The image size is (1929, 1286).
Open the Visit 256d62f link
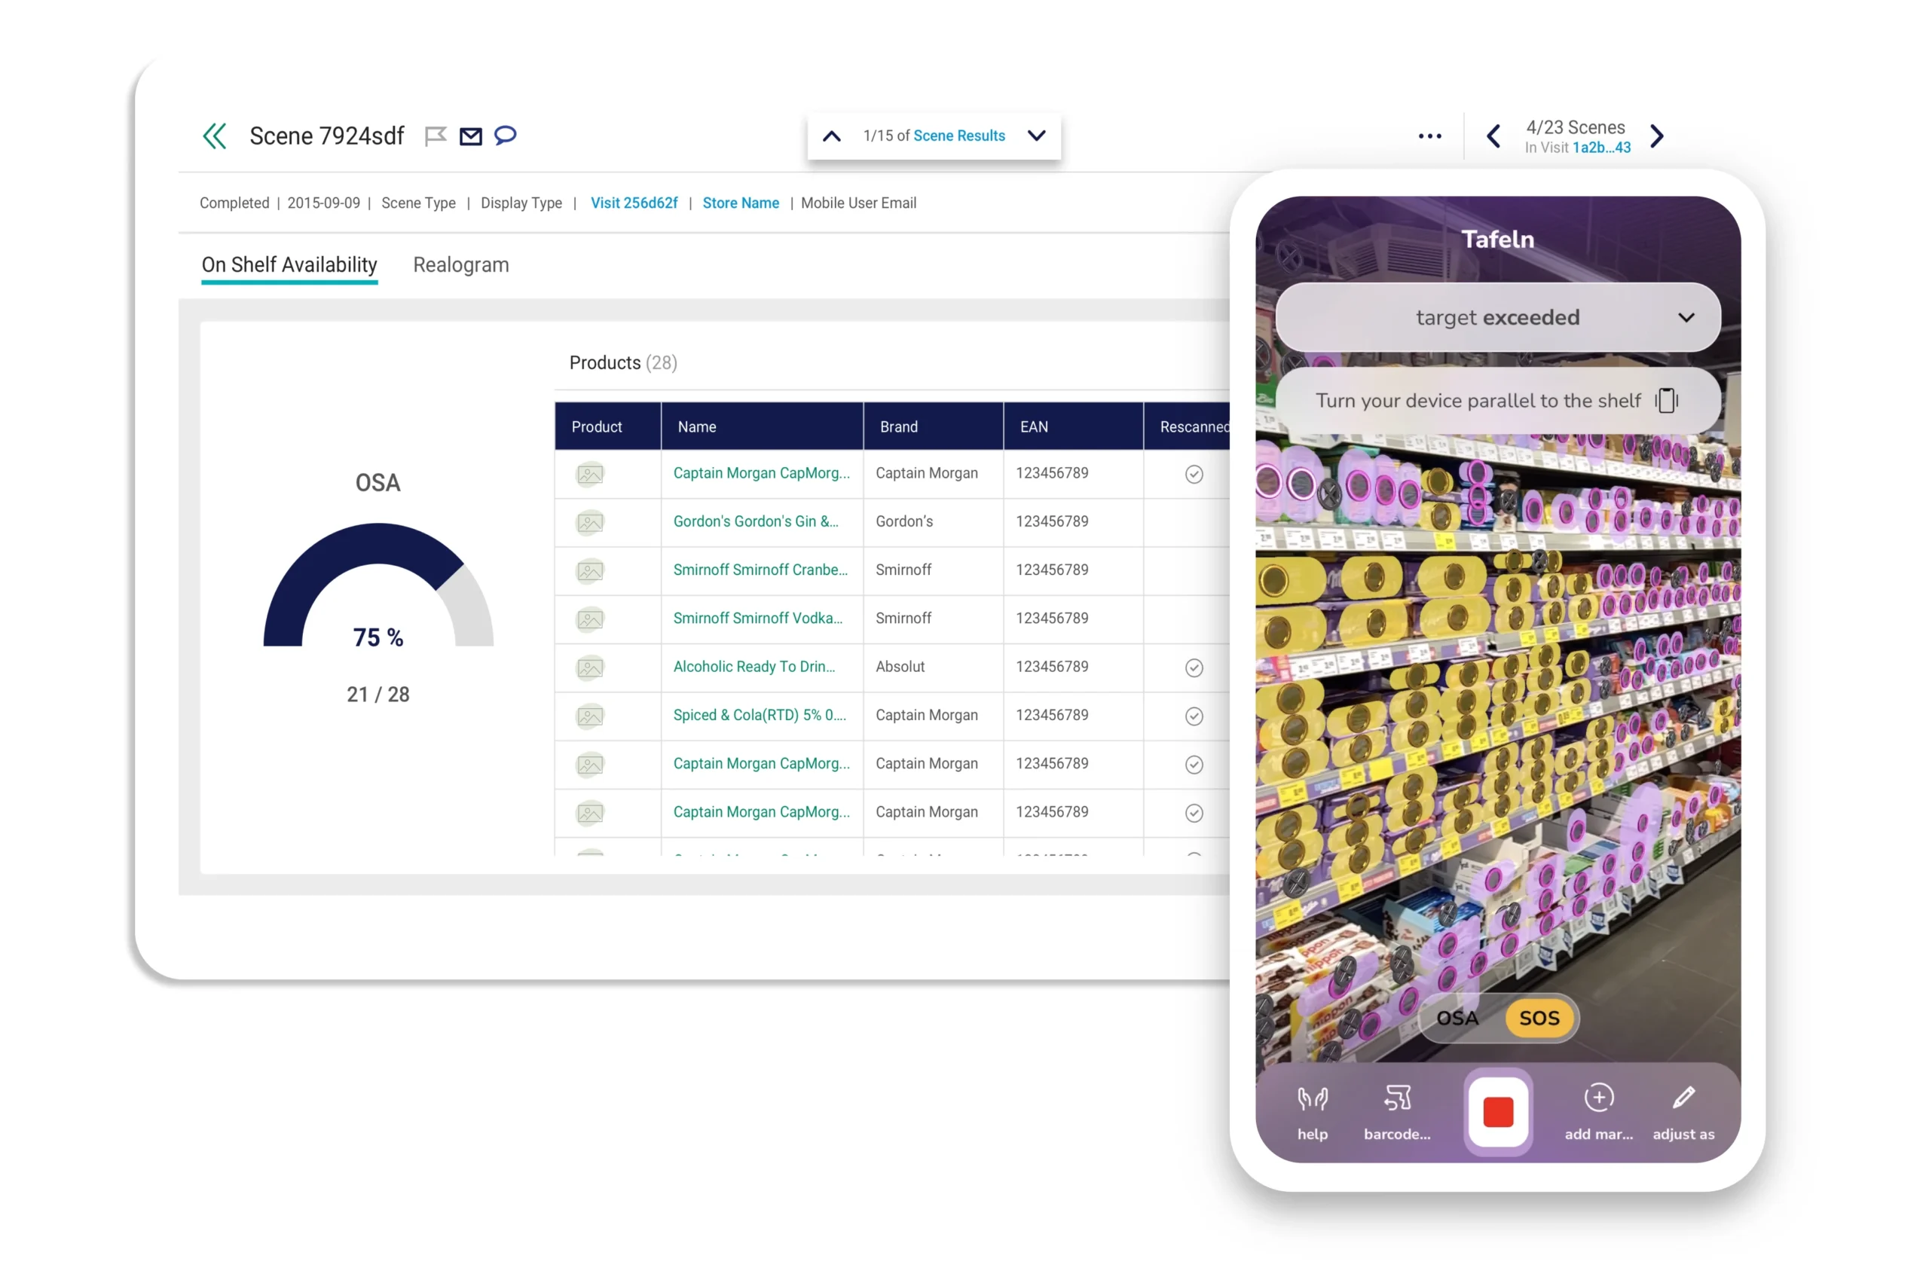pos(634,203)
